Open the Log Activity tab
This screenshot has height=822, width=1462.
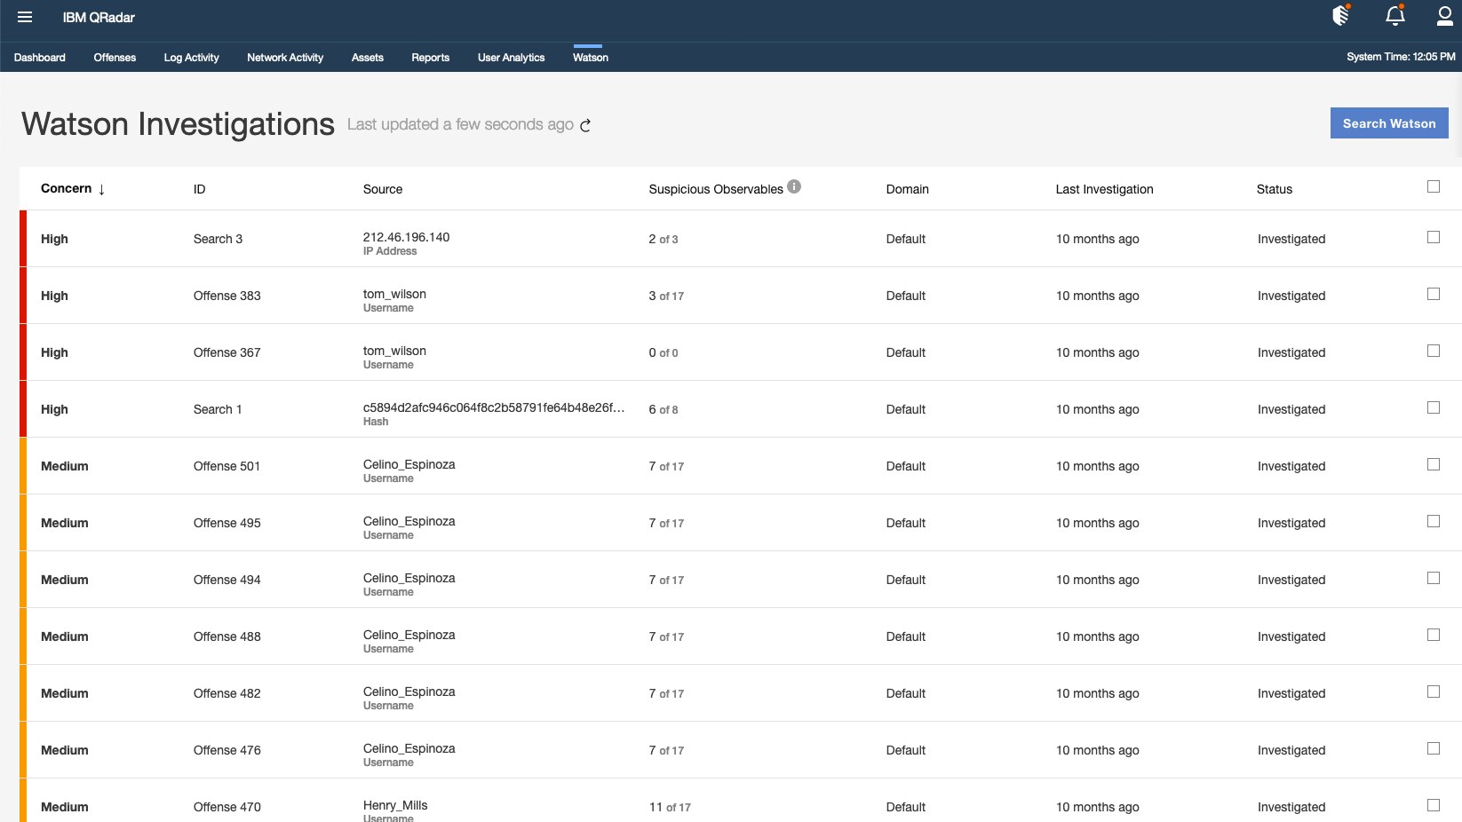[191, 58]
